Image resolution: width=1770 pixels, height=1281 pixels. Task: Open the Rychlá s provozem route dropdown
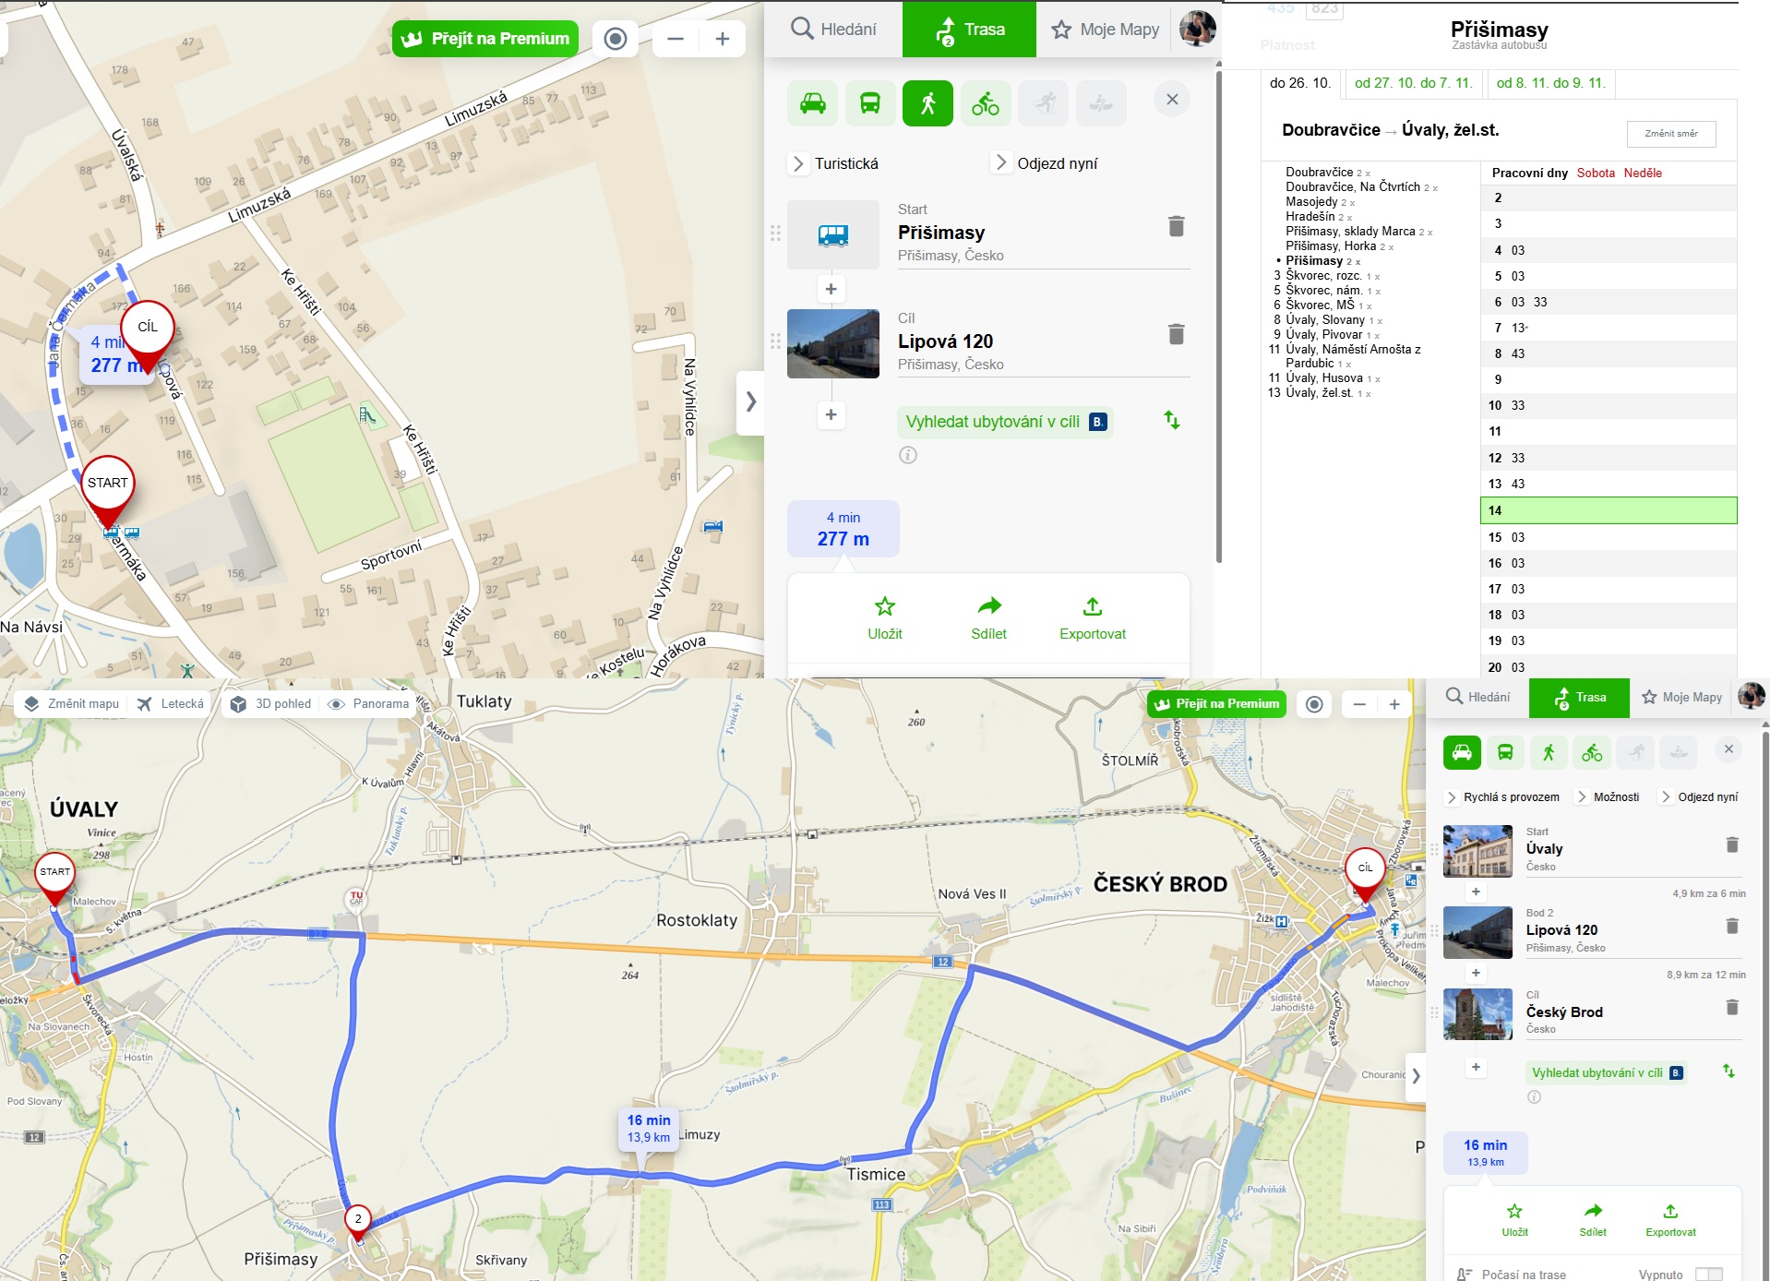[x=1502, y=797]
